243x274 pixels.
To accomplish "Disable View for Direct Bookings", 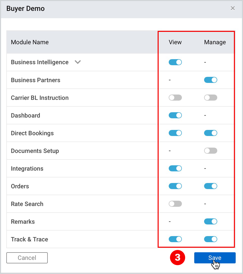I will (x=175, y=133).
